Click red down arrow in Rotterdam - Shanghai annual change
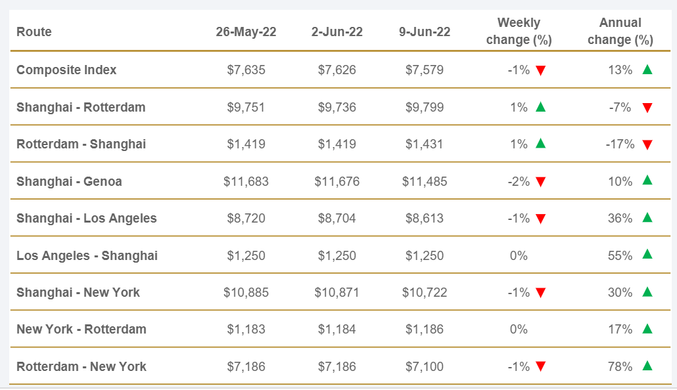The width and height of the screenshot is (677, 390). click(647, 145)
